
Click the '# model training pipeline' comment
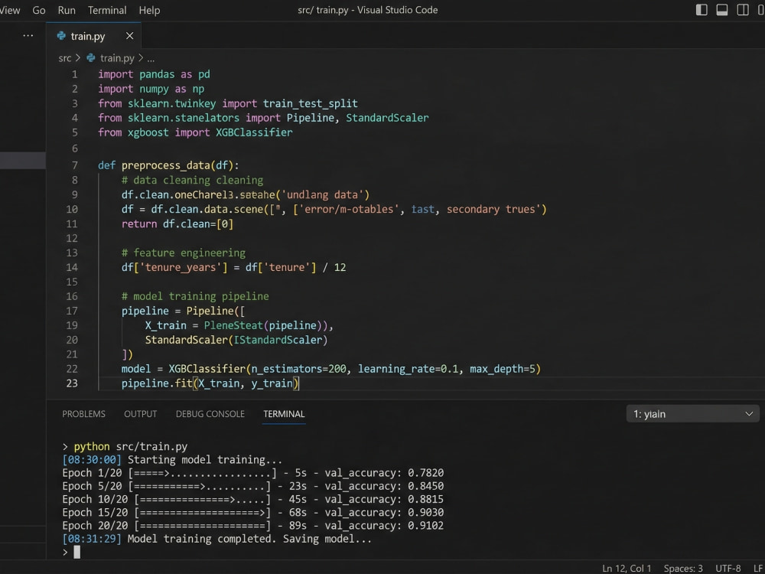pos(195,296)
